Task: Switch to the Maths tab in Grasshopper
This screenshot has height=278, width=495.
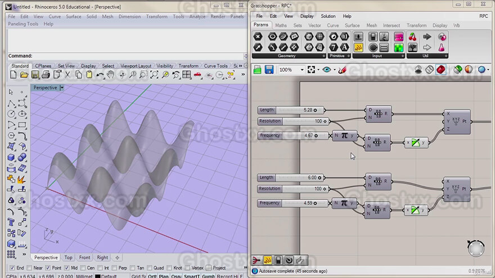Action: [x=281, y=25]
